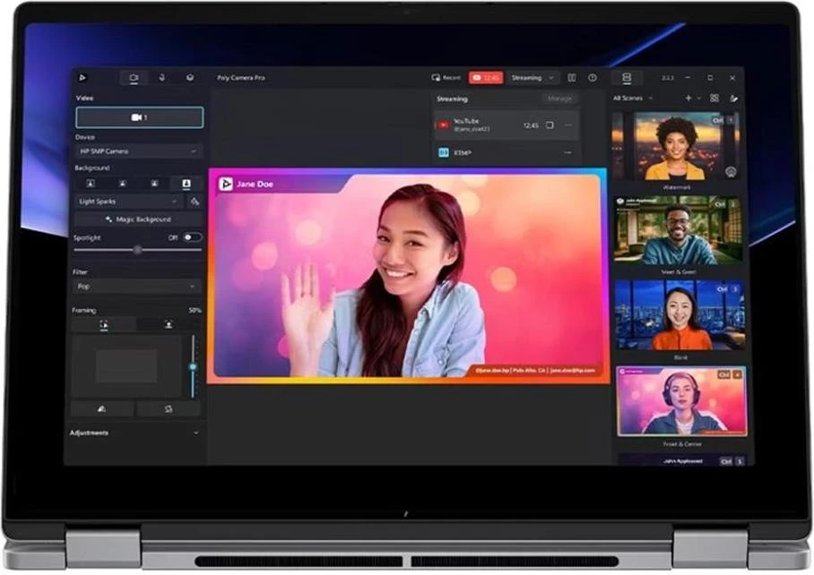Viewport: 814px width, 575px height.
Task: Click the Magic Background button
Action: [x=138, y=219]
